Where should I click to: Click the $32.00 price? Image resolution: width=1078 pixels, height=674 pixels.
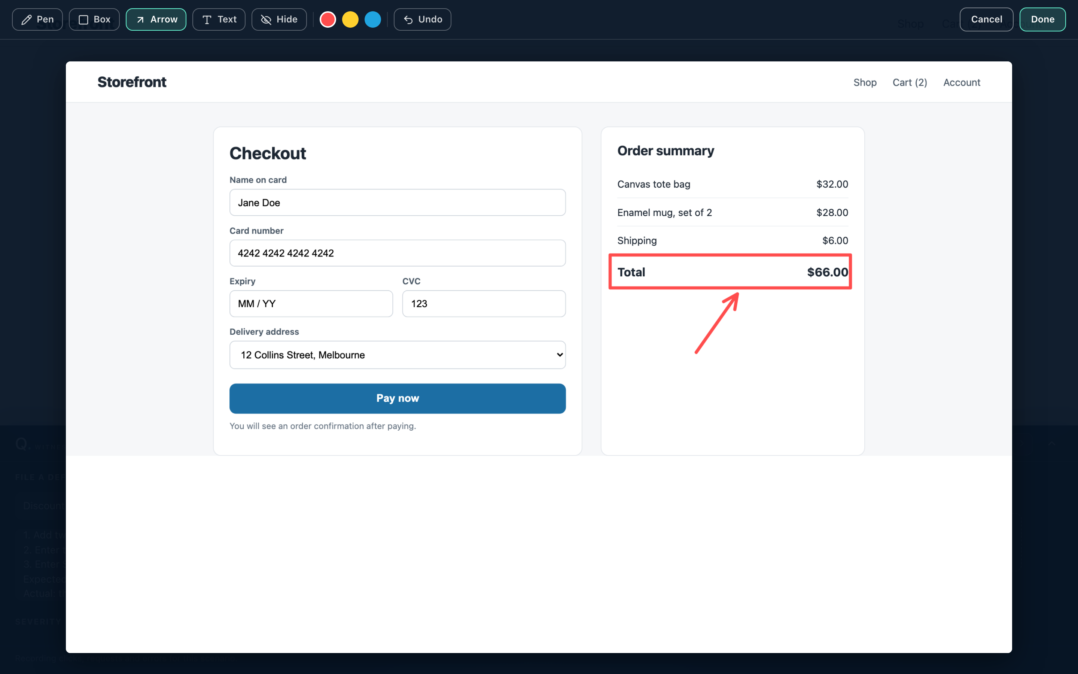pyautogui.click(x=832, y=184)
